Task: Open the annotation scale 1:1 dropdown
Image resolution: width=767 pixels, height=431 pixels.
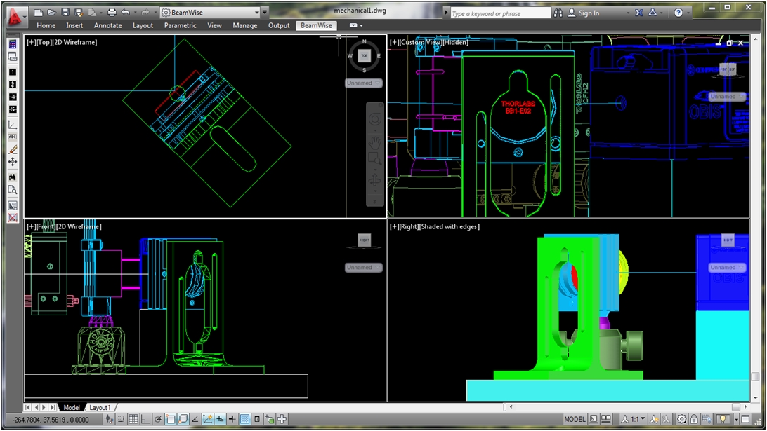Action: pyautogui.click(x=634, y=419)
